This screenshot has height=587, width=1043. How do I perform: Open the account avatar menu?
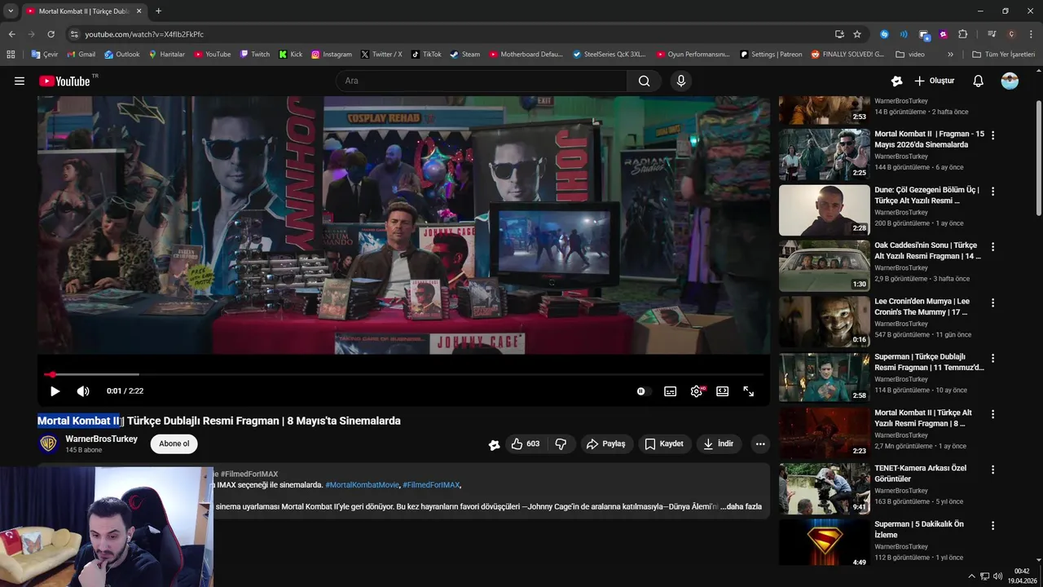(1010, 81)
